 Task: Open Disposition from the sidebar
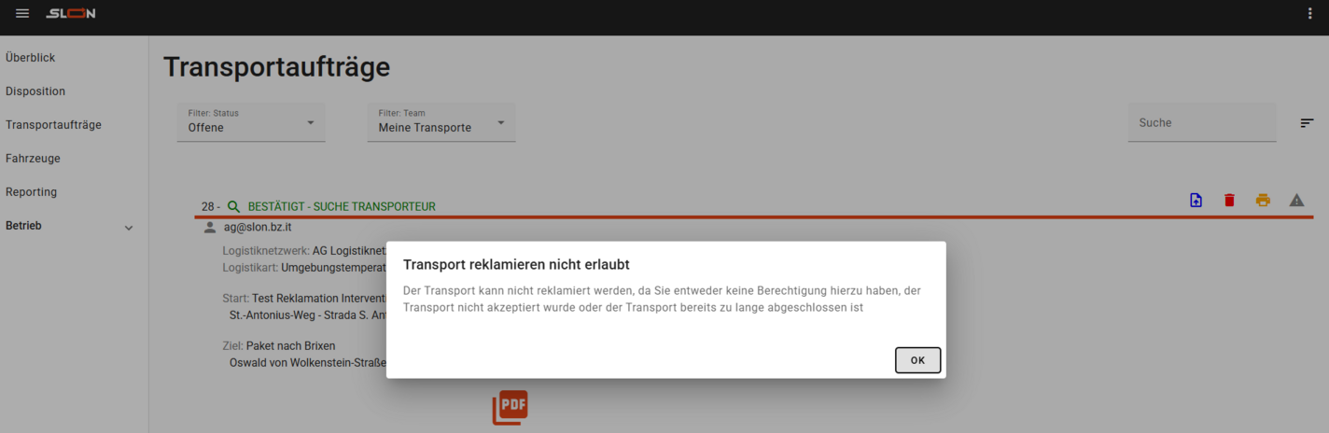pyautogui.click(x=35, y=91)
